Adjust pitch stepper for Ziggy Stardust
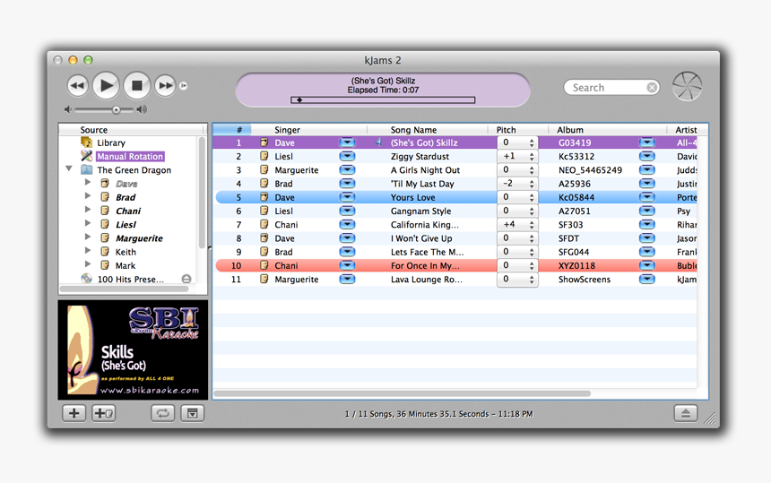This screenshot has height=483, width=771. tap(532, 156)
